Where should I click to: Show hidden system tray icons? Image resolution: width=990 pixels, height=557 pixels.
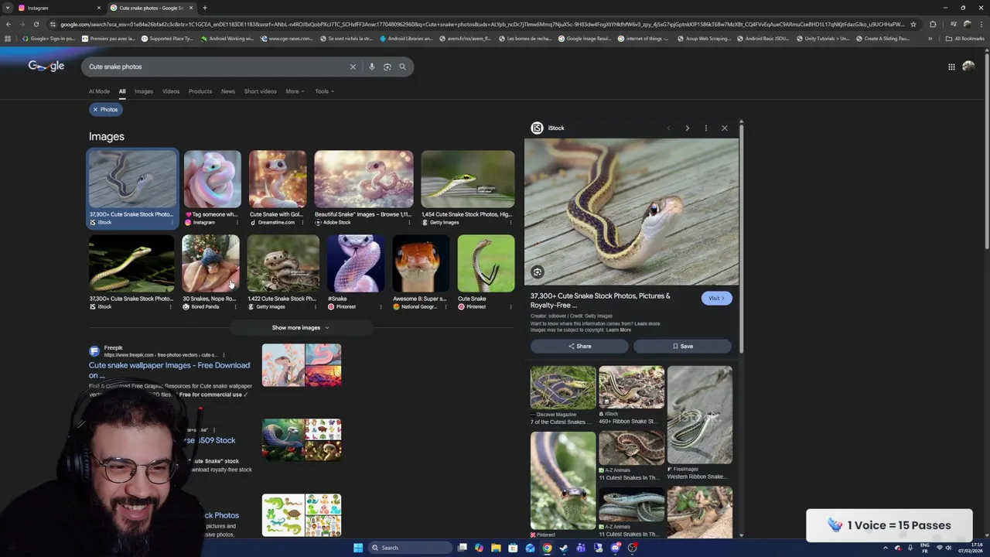point(886,548)
